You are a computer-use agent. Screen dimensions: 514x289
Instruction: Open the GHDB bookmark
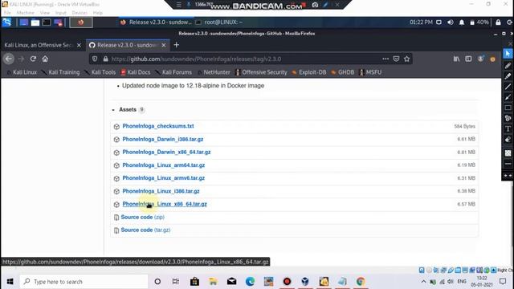pyautogui.click(x=343, y=72)
